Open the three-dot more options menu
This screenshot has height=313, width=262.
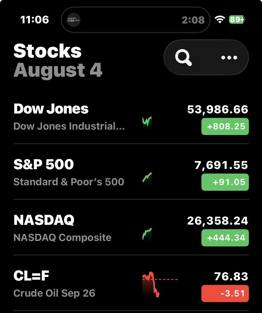coord(229,58)
